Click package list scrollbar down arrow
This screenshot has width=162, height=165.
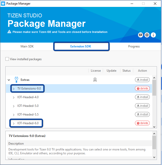tap(154, 127)
